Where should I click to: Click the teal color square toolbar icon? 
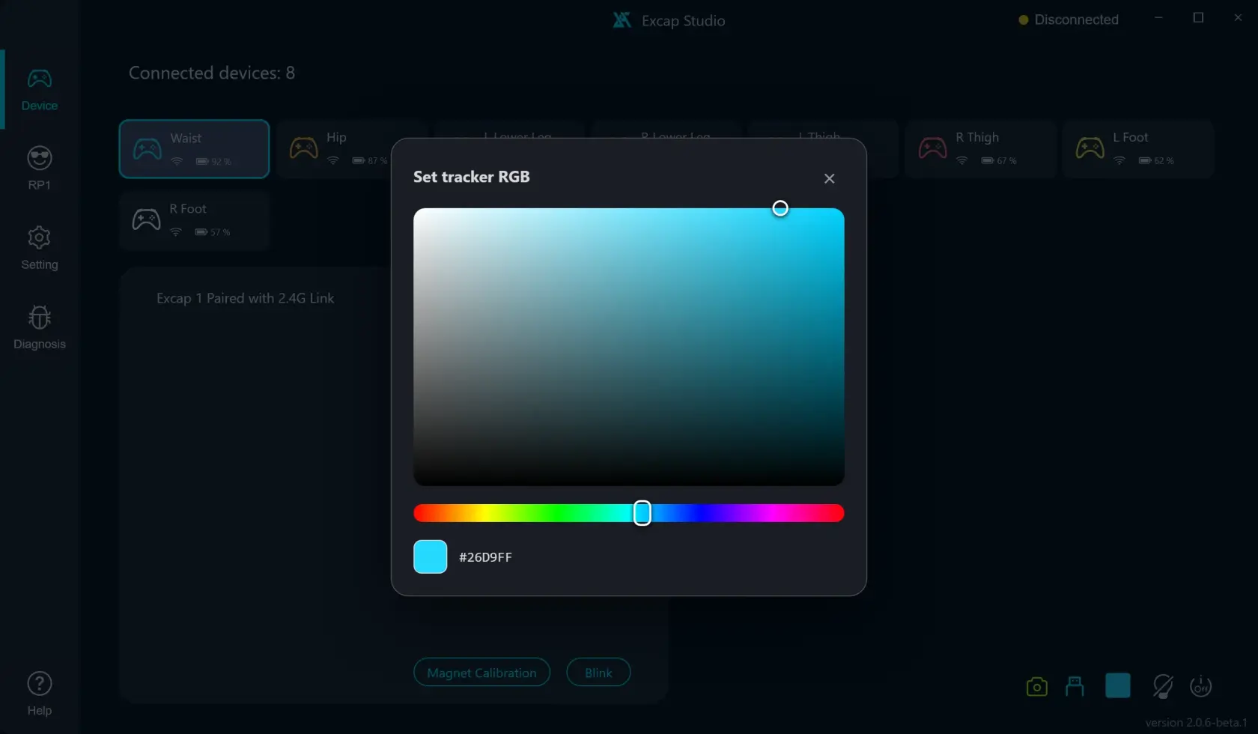1117,685
